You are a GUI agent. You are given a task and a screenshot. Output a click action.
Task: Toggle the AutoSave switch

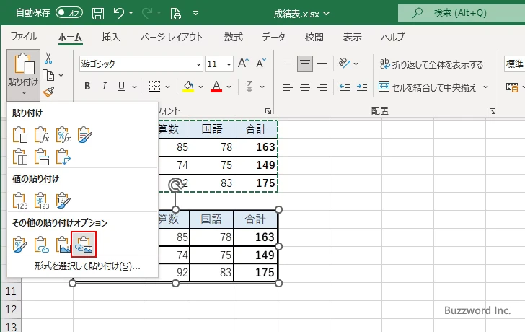pyautogui.click(x=69, y=13)
